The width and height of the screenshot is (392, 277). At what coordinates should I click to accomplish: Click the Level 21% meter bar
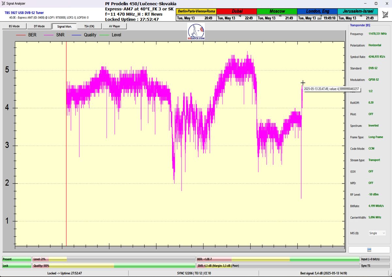click(113, 259)
